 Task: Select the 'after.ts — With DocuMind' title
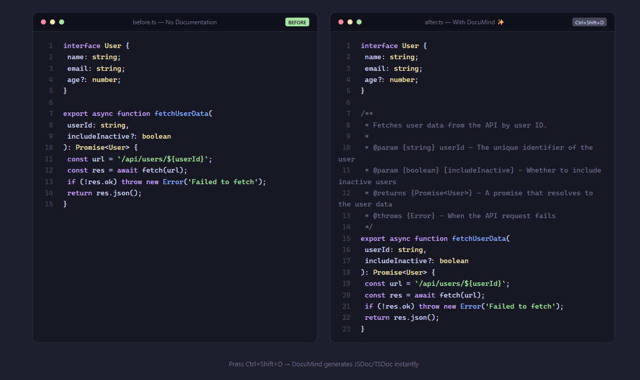click(x=464, y=22)
